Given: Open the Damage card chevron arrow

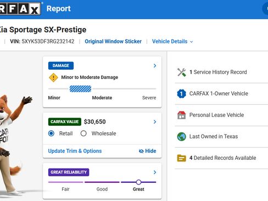Looking at the screenshot, I should click(155, 66).
